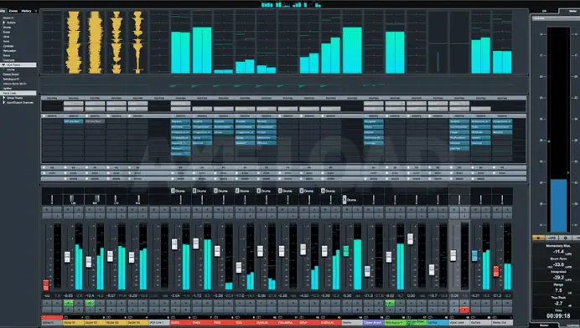
Task: Click the yellow Measure Loudness button
Action: pos(538,238)
